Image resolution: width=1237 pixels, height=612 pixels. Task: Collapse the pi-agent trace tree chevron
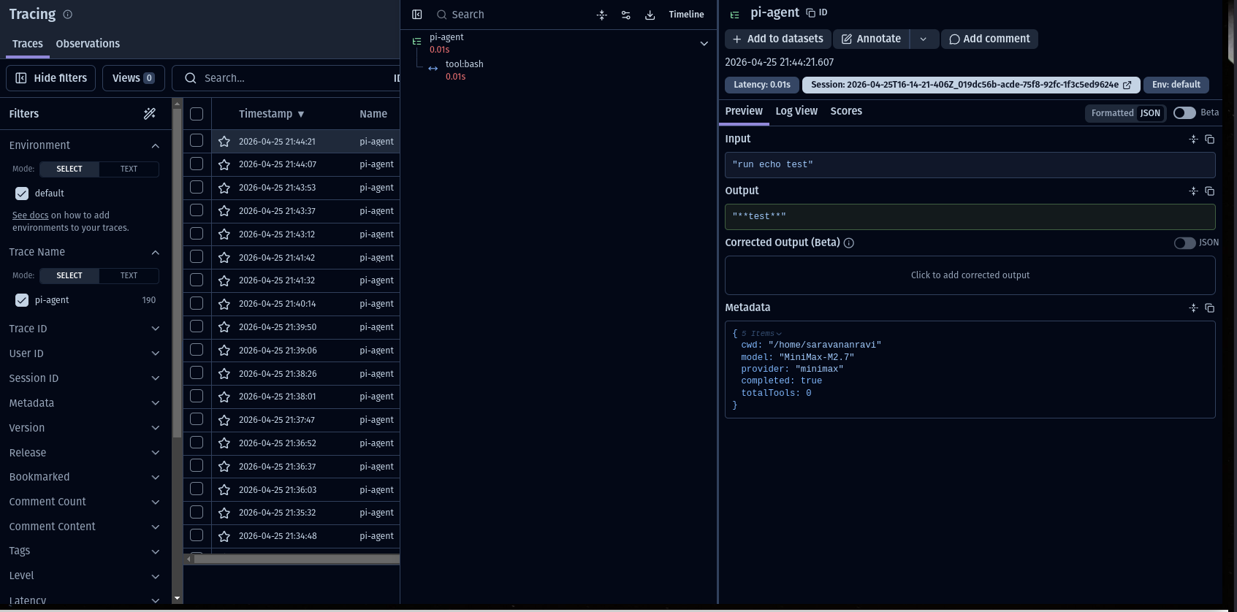(x=704, y=43)
